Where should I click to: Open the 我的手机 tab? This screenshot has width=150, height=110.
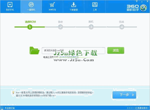pos(10,7)
